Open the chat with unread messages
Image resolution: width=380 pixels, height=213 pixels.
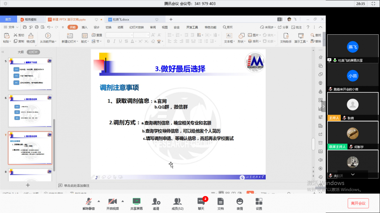201,204
